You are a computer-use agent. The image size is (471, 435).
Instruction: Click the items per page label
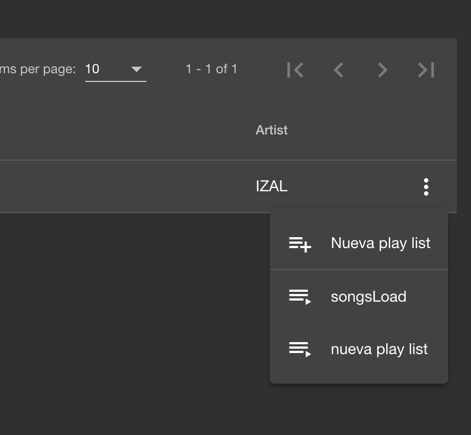pos(38,69)
